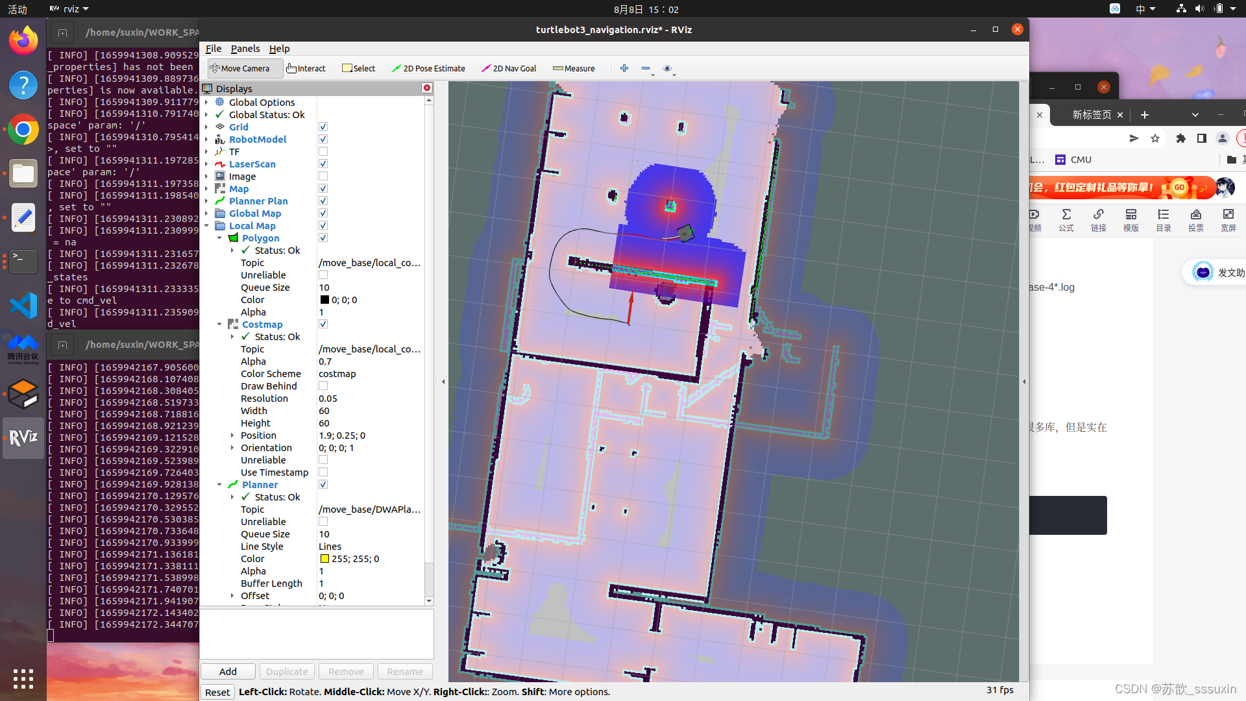Click the minus remove-tool icon
Viewport: 1246px width, 701px height.
[x=646, y=68]
